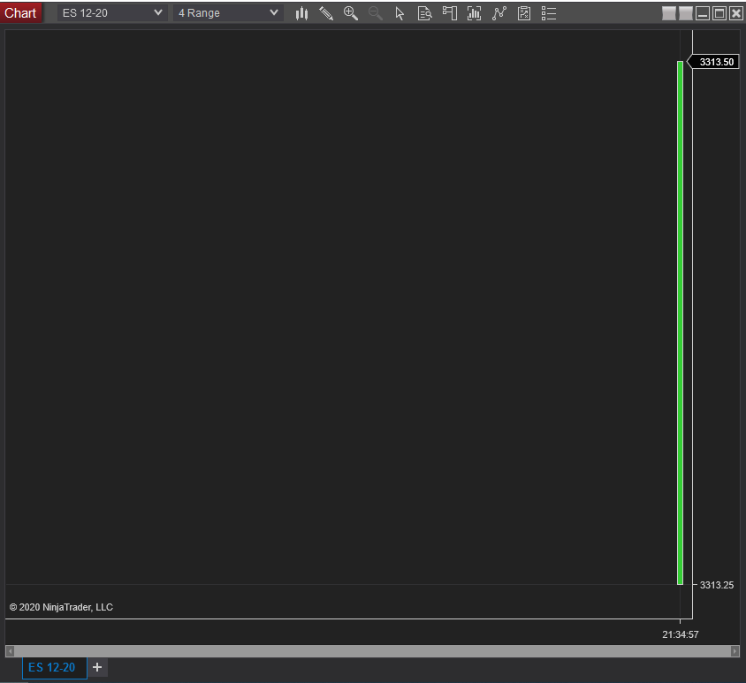
Task: Open the indicators bar chart icon
Action: pyautogui.click(x=474, y=13)
